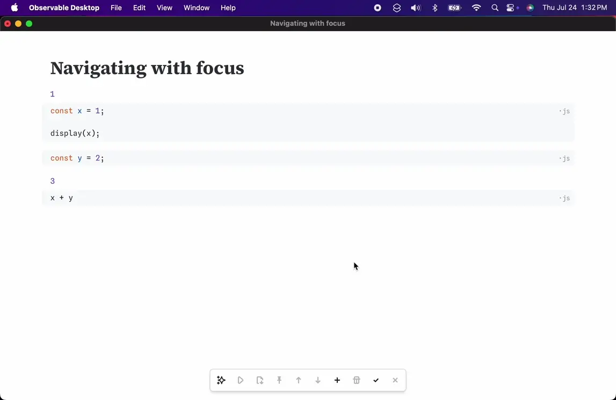Click the run-and-insert-below page icon
Image resolution: width=616 pixels, height=400 pixels.
point(260,380)
